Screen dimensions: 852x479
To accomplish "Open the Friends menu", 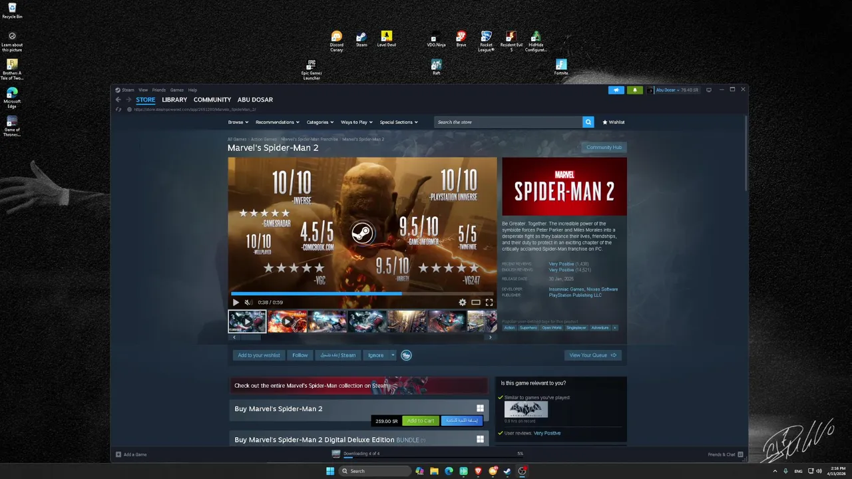I will pos(159,90).
